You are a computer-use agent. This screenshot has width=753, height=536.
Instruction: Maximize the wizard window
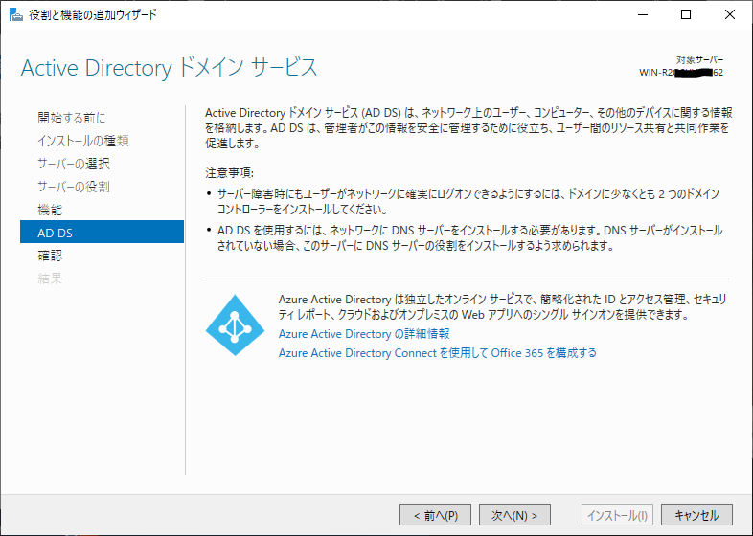[x=686, y=15]
